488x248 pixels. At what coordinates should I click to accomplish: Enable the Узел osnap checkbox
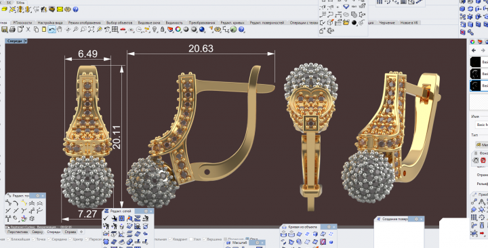[191, 239]
